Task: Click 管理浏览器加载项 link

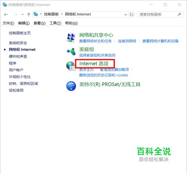Action: [114, 69]
